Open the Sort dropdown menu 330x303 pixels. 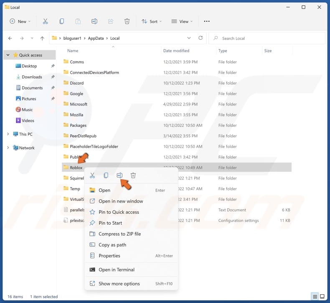152,21
